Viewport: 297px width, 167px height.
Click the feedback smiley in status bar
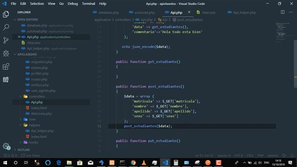click(284, 155)
